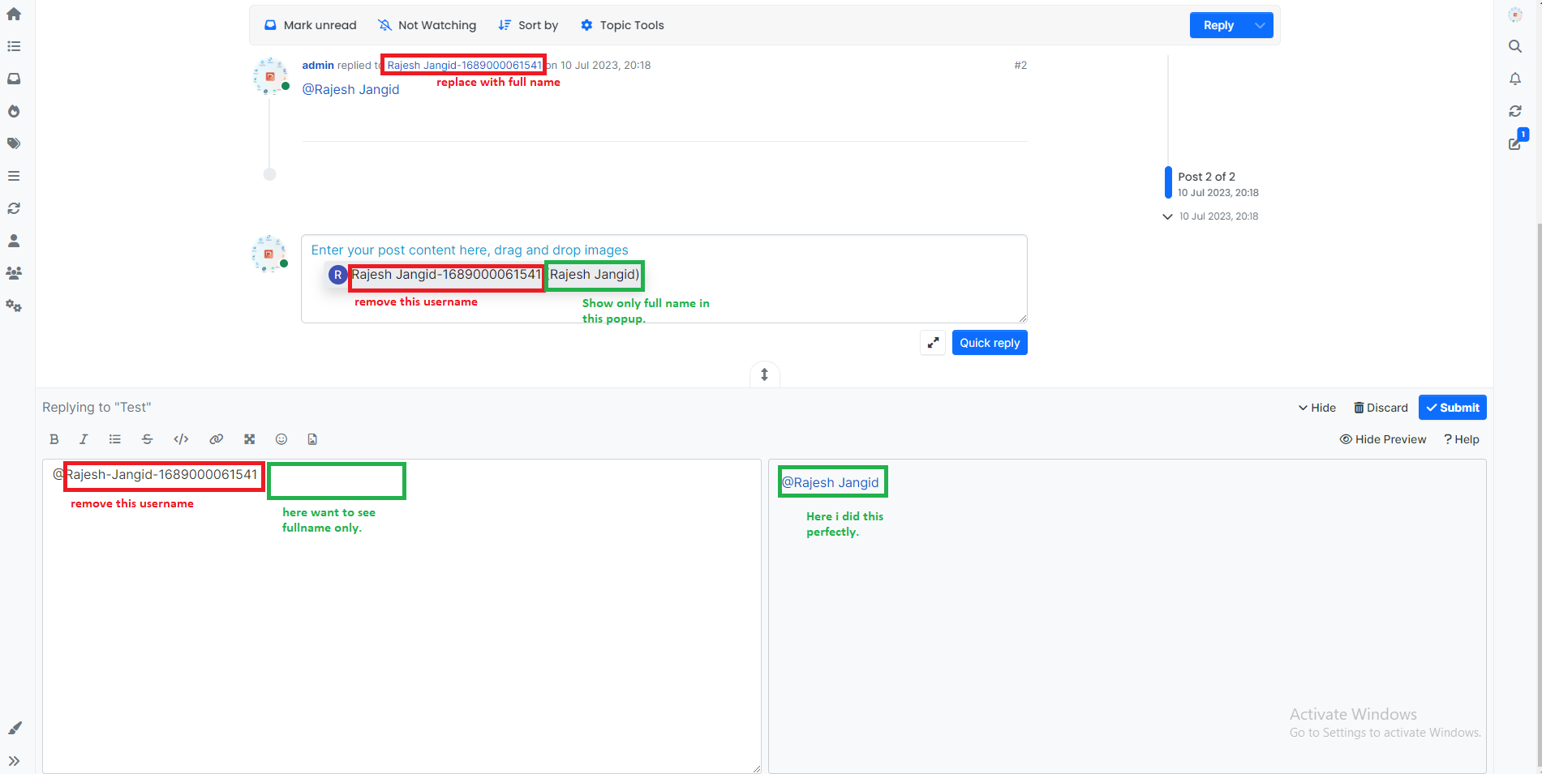Open the Sort by dropdown
The height and width of the screenshot is (774, 1542).
[528, 25]
